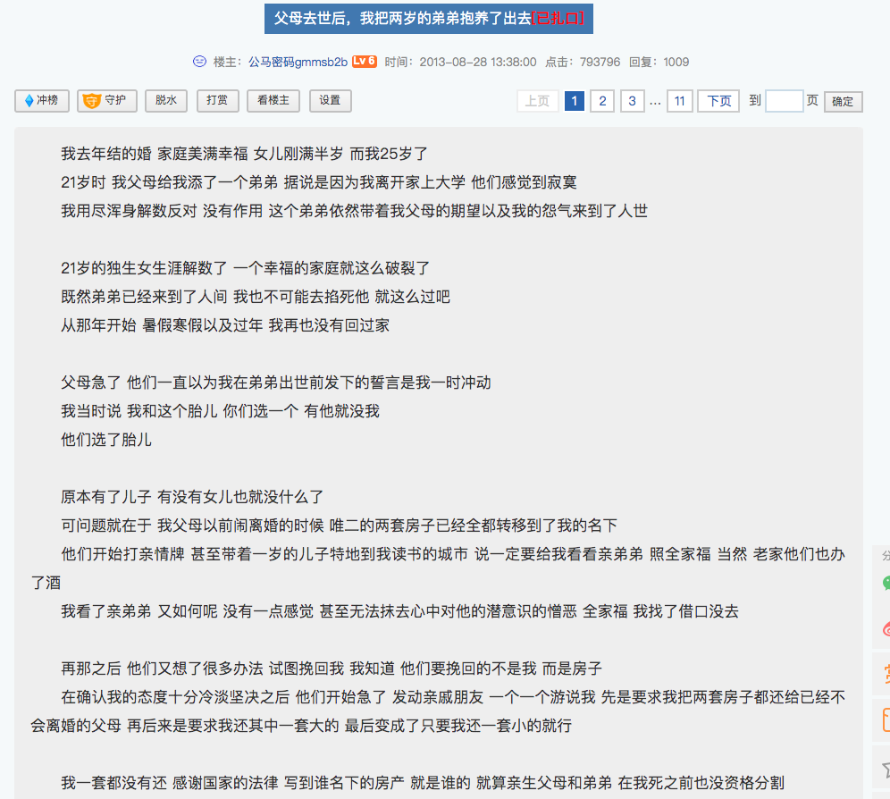Go to page 2

pos(603,101)
